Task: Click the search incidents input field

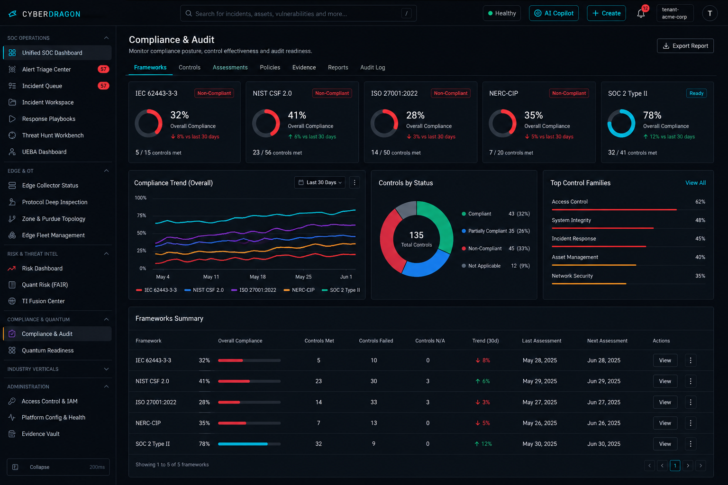Action: [x=299, y=13]
